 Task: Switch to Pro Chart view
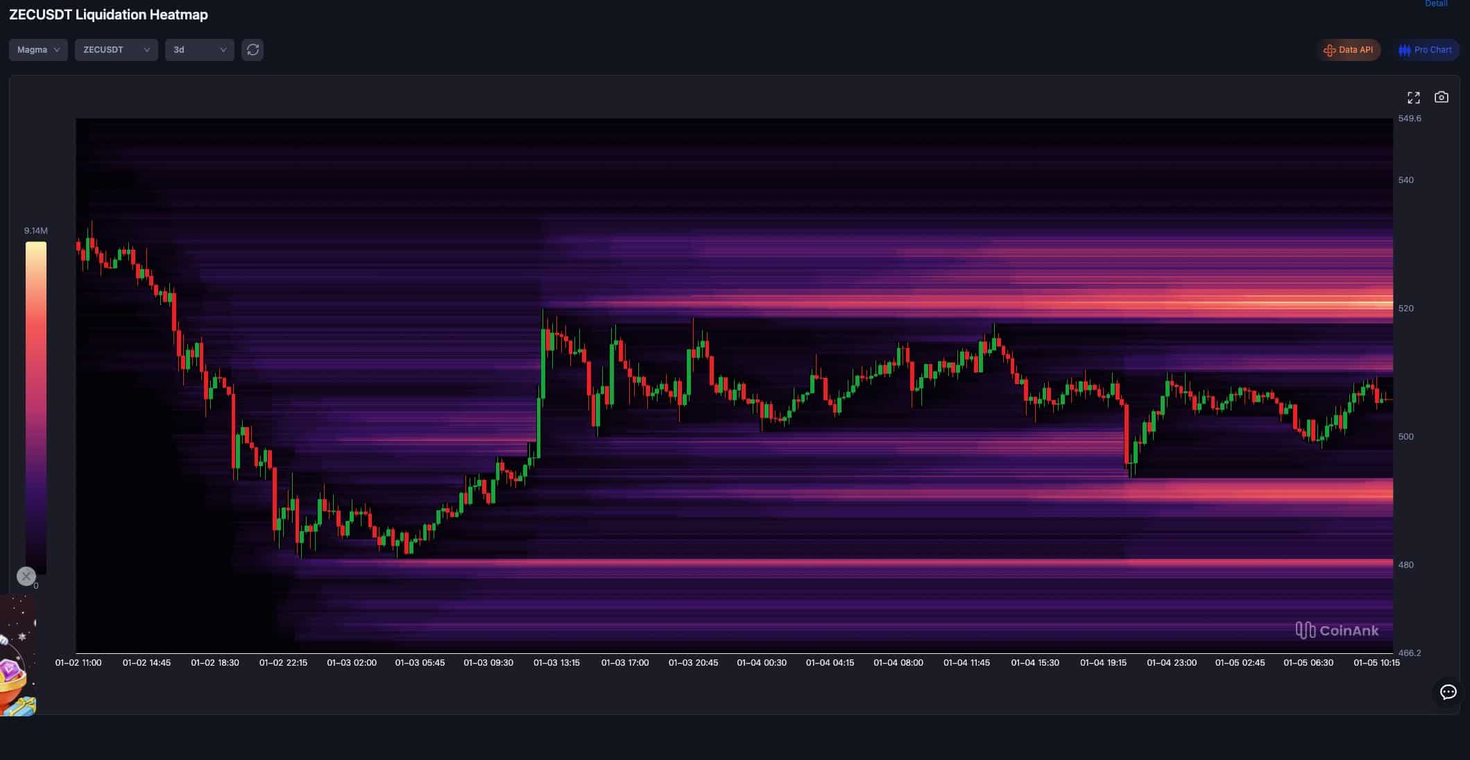coord(1426,49)
